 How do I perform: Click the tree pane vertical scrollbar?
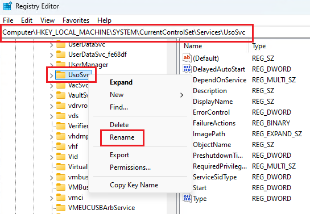tap(171, 126)
